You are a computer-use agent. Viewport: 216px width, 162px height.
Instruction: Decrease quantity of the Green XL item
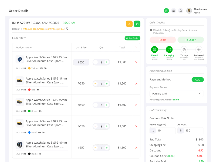click(x=95, y=105)
